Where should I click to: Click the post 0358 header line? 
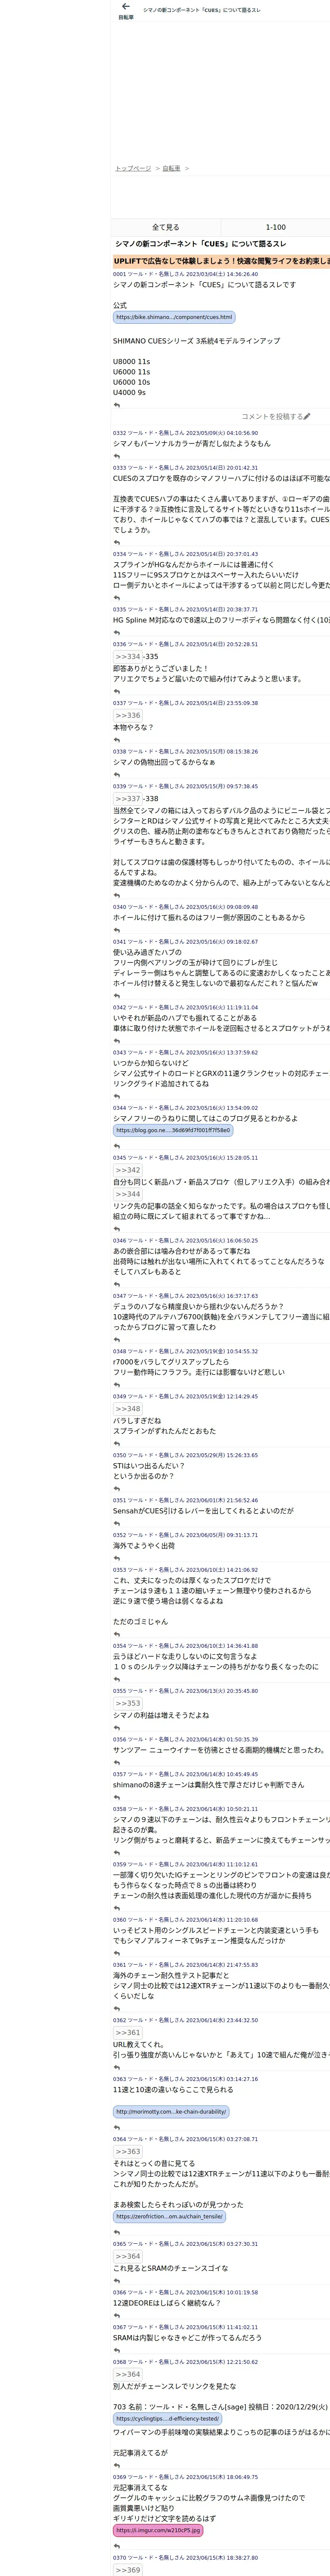pos(185,1809)
